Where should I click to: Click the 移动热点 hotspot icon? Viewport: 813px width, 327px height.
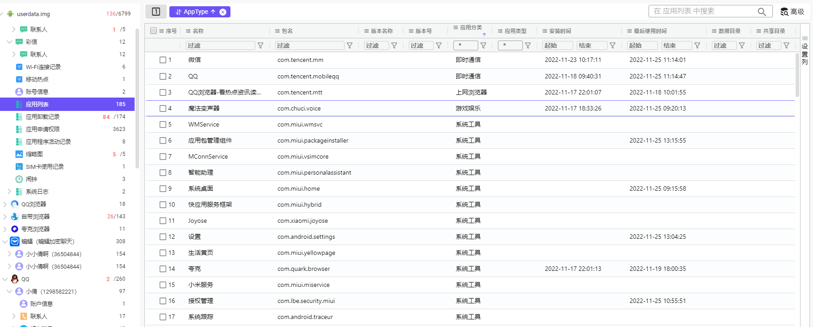[19, 79]
